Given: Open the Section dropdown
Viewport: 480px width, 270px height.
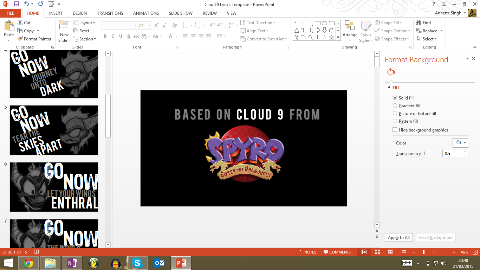Looking at the screenshot, I should pos(85,39).
